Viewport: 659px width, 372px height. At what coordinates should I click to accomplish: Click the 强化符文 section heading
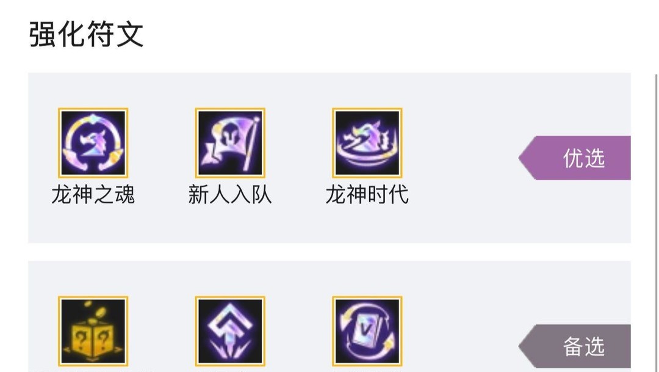tap(86, 34)
